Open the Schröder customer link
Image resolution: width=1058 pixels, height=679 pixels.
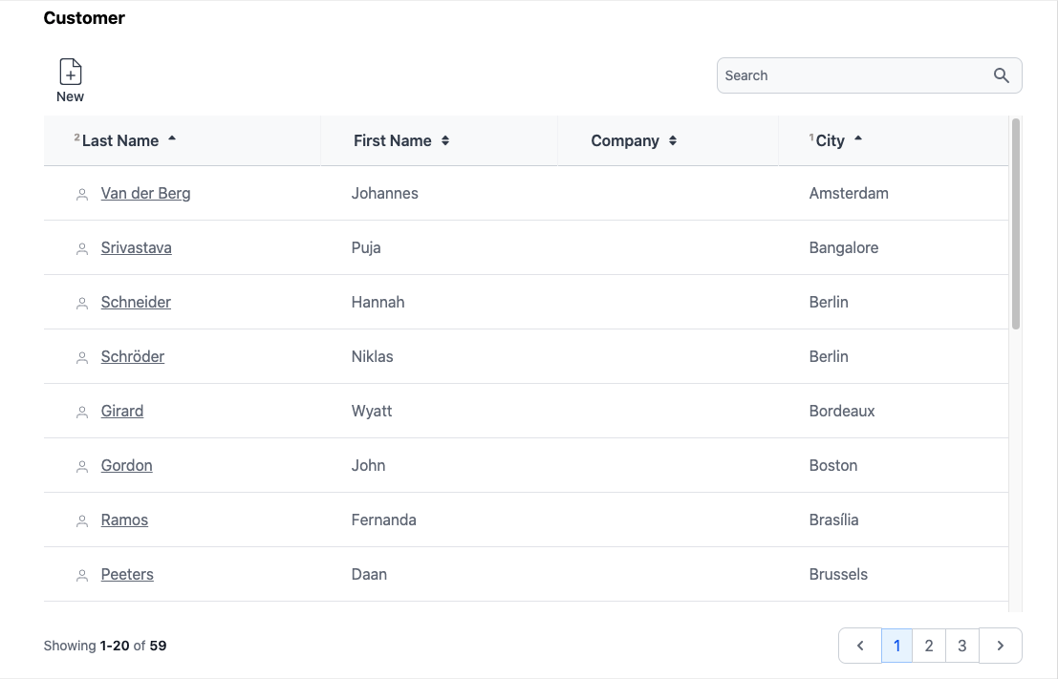click(133, 357)
